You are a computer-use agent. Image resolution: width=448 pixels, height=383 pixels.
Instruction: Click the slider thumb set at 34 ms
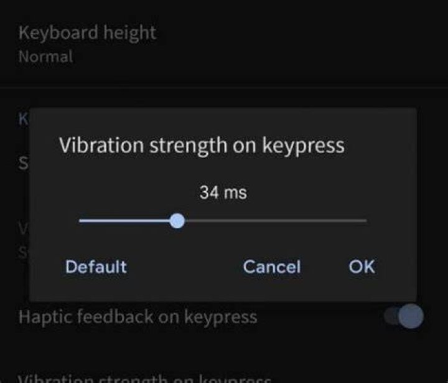coord(177,221)
